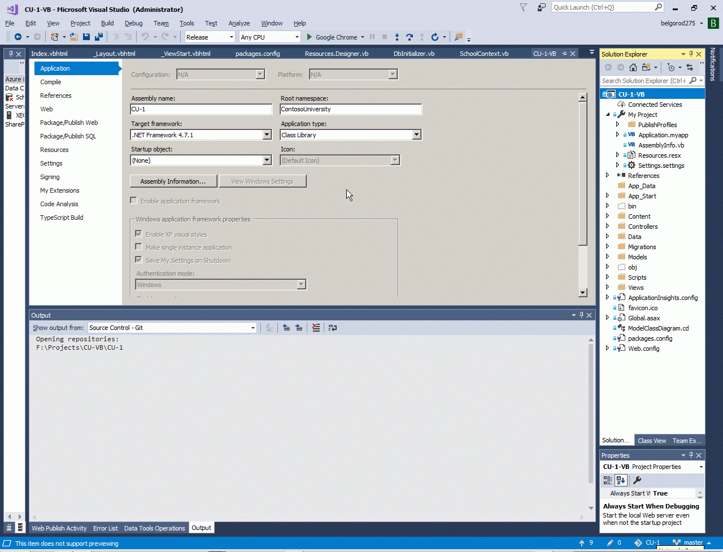Click Go to Previous Message icon in Output

(x=286, y=328)
